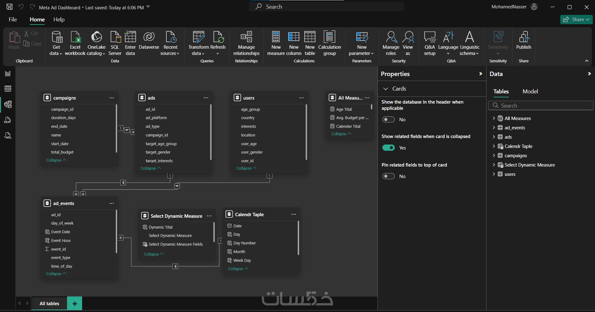Viewport: 595px width, 312px height.
Task: Collapse the ribbon with chevron
Action: click(587, 61)
